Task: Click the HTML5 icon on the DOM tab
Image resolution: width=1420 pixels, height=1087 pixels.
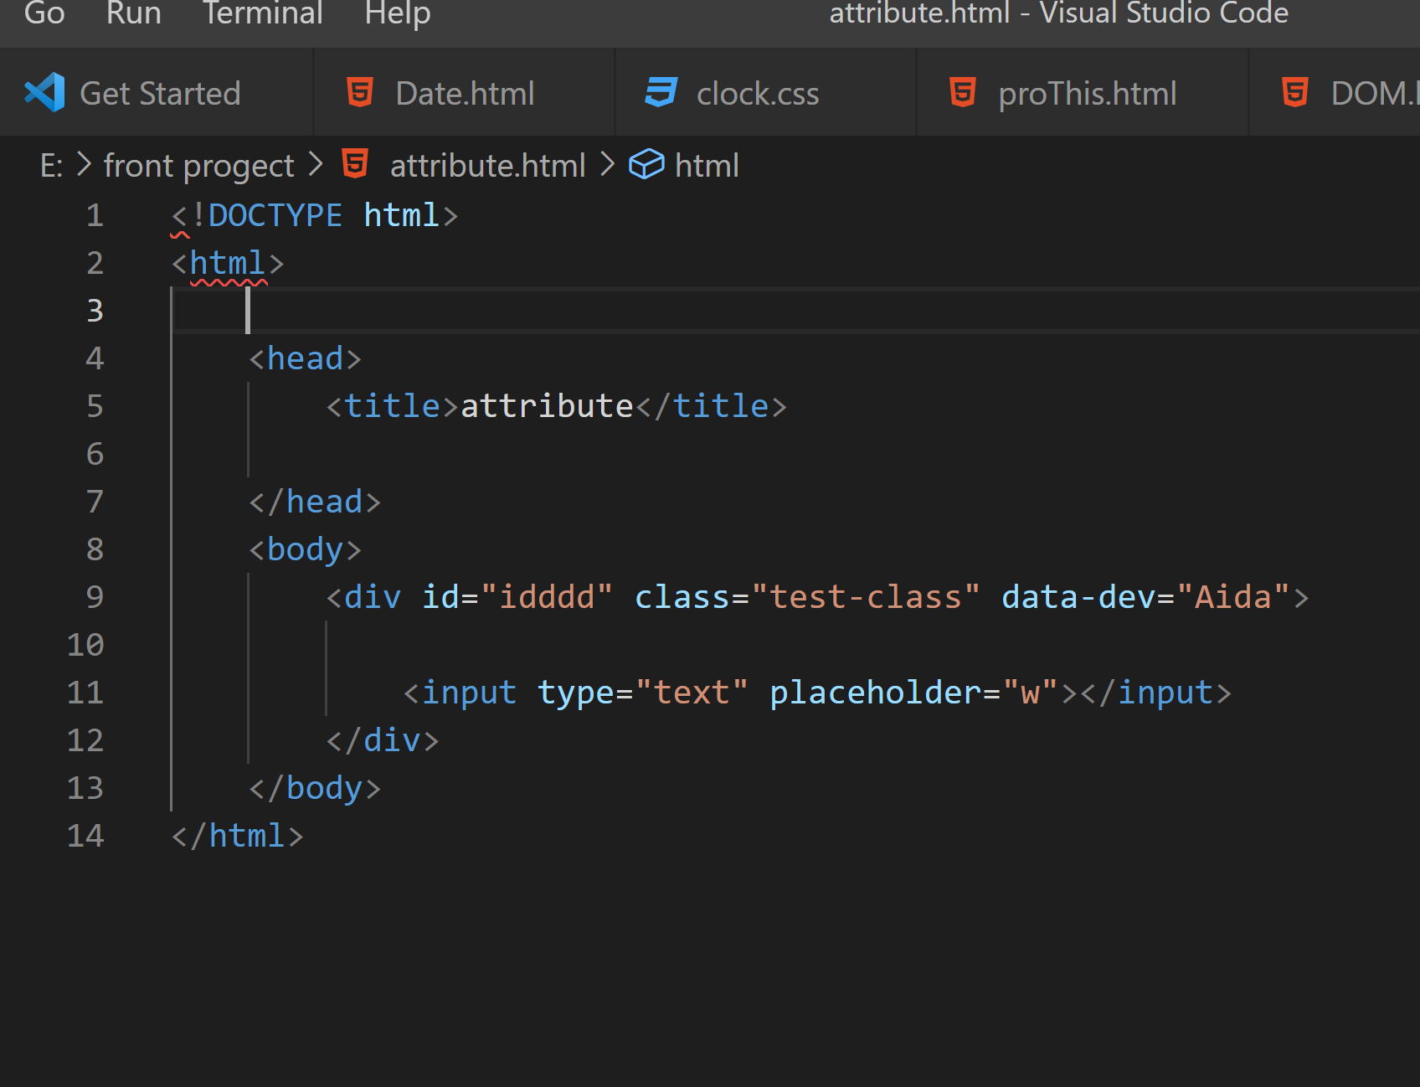Action: point(1295,93)
